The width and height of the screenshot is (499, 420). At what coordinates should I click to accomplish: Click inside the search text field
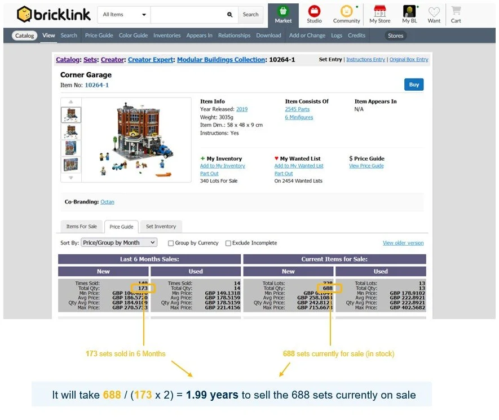click(188, 15)
